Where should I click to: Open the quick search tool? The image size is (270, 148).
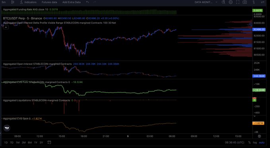click(x=223, y=2)
